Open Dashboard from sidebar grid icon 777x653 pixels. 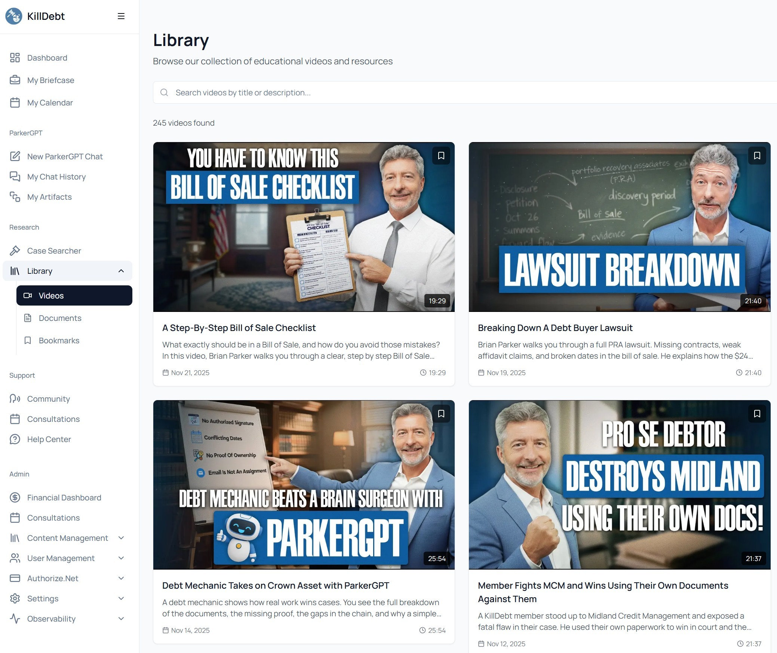[x=15, y=58]
